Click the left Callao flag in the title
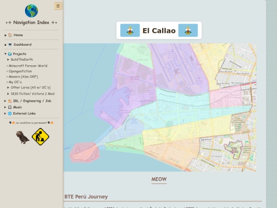This screenshot has height=208, width=277. (130, 30)
